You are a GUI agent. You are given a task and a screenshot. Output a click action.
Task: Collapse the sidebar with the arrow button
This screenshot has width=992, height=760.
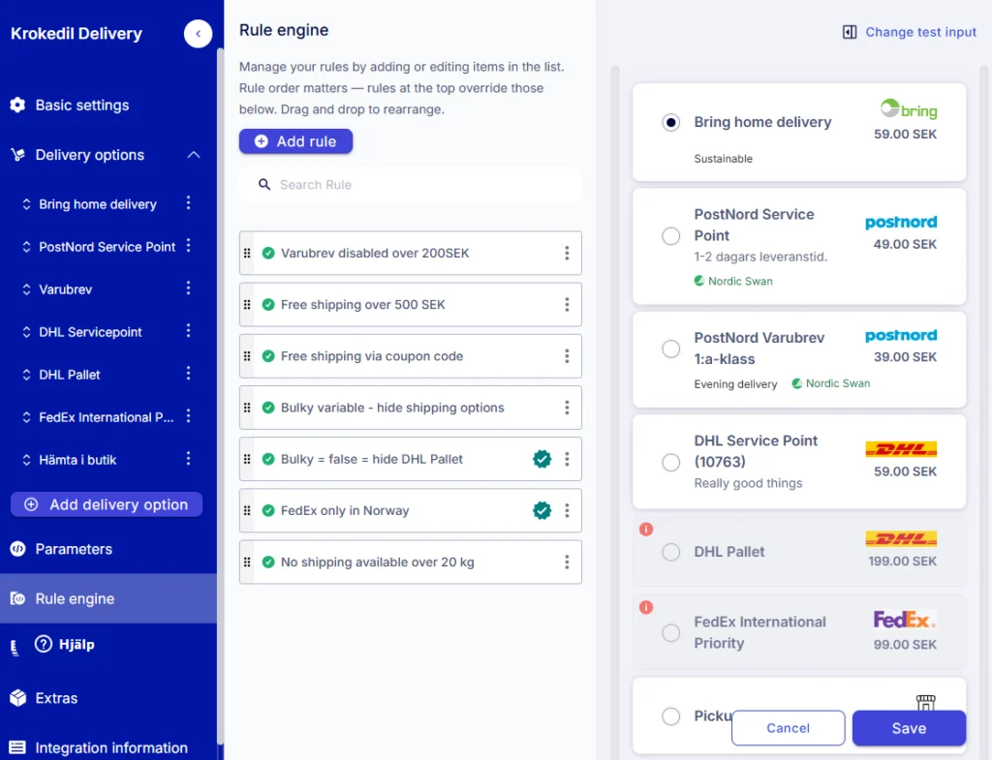pyautogui.click(x=198, y=34)
